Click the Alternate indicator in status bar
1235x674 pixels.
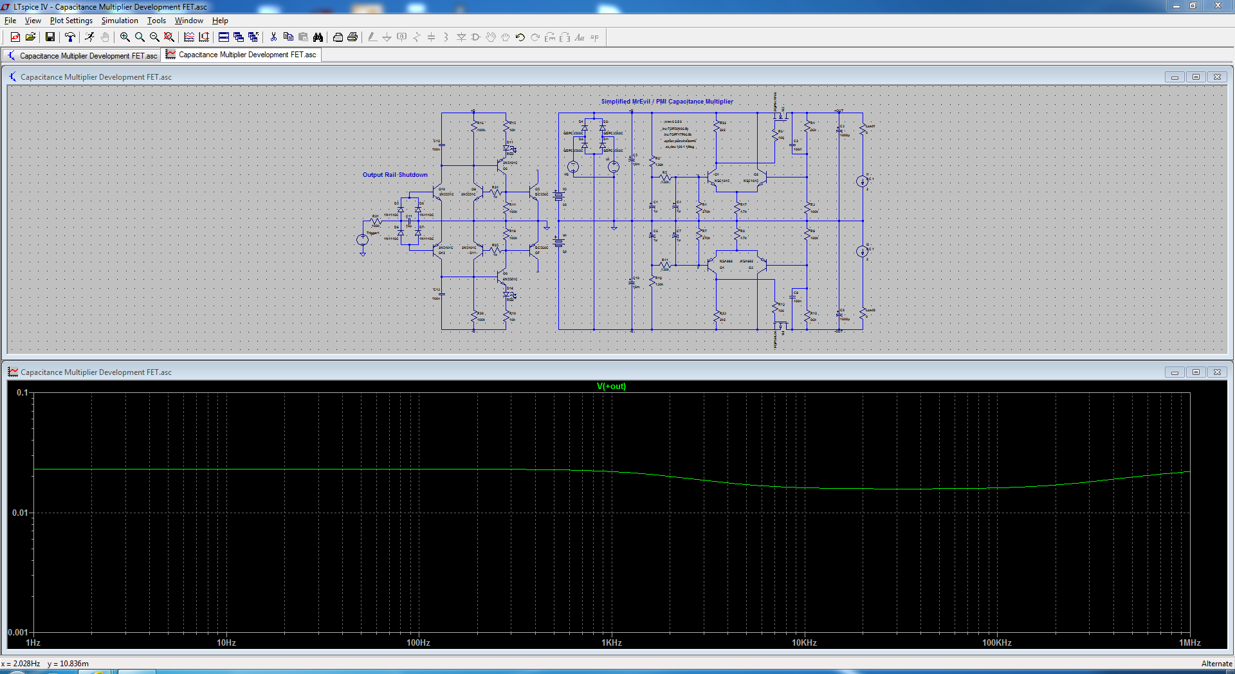tap(1216, 664)
